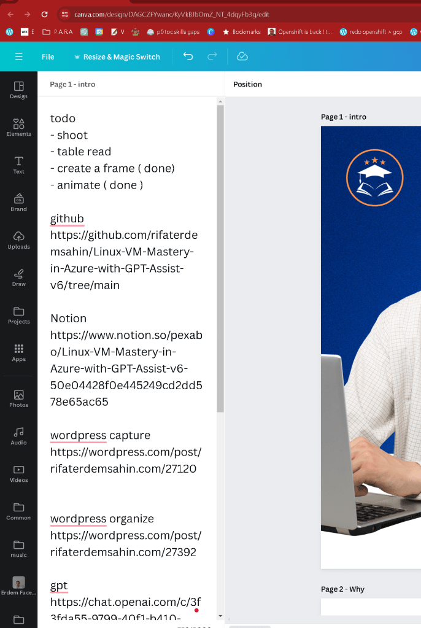Click the rifaterdemsahin.com/27120 text

tap(123, 468)
